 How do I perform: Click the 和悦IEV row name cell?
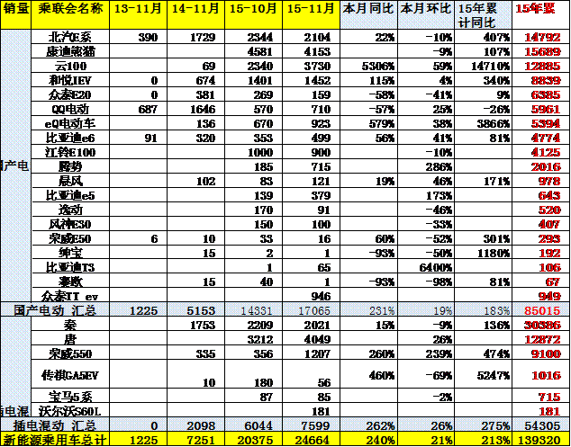click(70, 80)
